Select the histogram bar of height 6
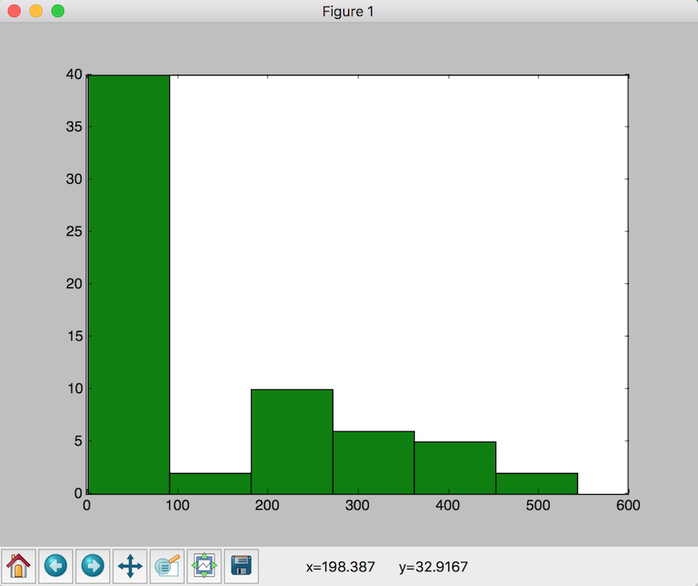Screen dimensions: 698x586 click(x=374, y=462)
